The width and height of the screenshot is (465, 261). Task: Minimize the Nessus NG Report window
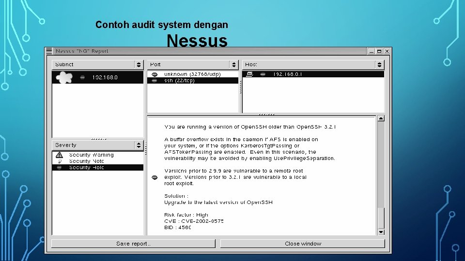coord(372,51)
